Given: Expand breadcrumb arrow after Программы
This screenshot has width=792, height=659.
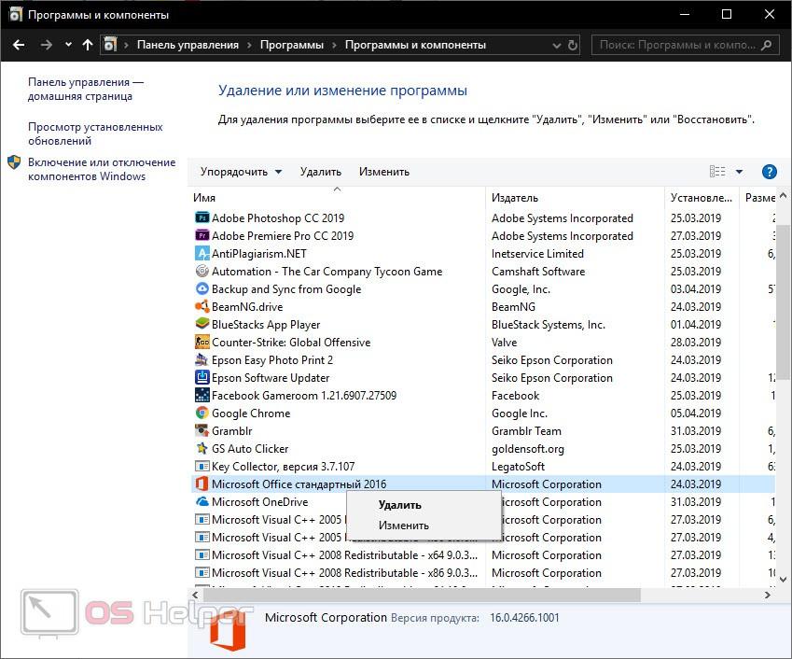Looking at the screenshot, I should 334,45.
